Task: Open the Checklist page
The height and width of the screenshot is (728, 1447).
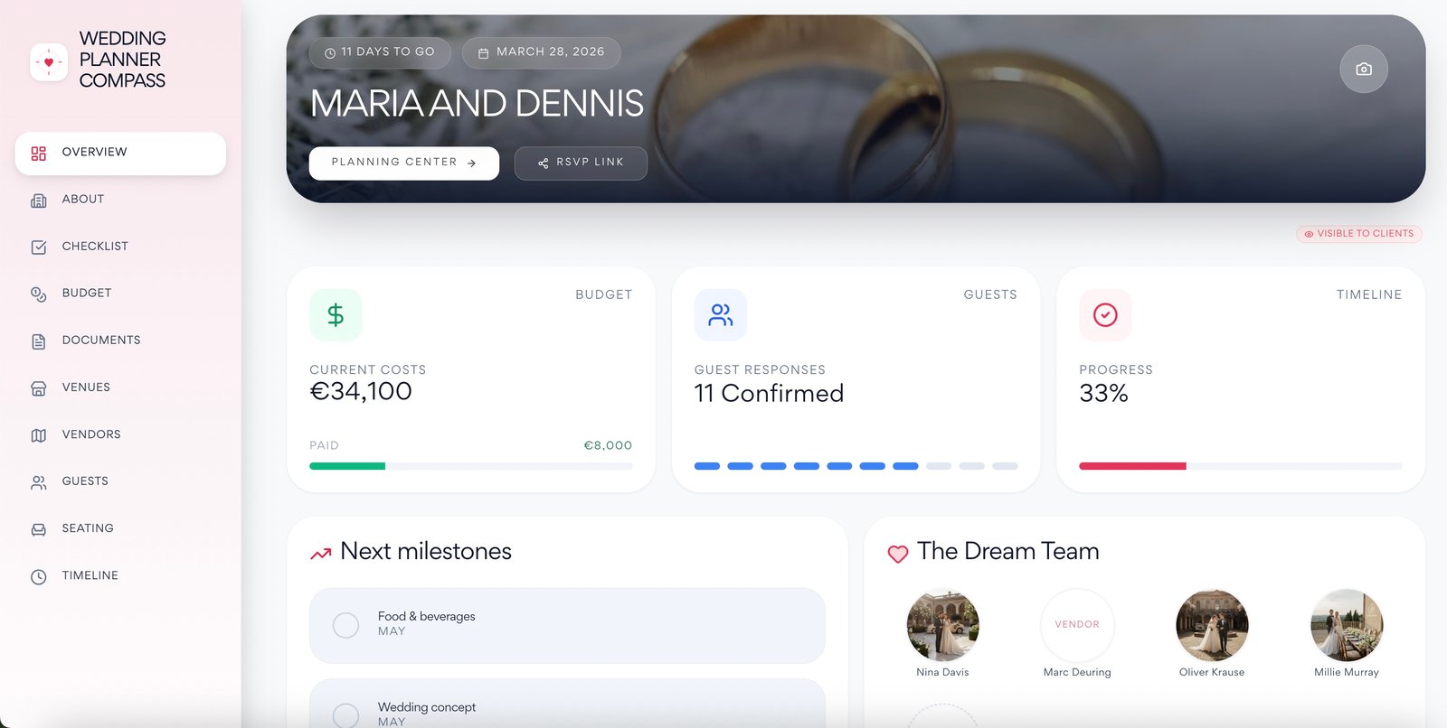Action: [120, 247]
